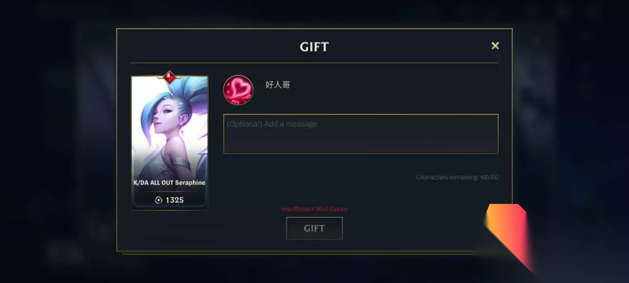Focus the optional message text box
The image size is (629, 283).
pyautogui.click(x=361, y=134)
